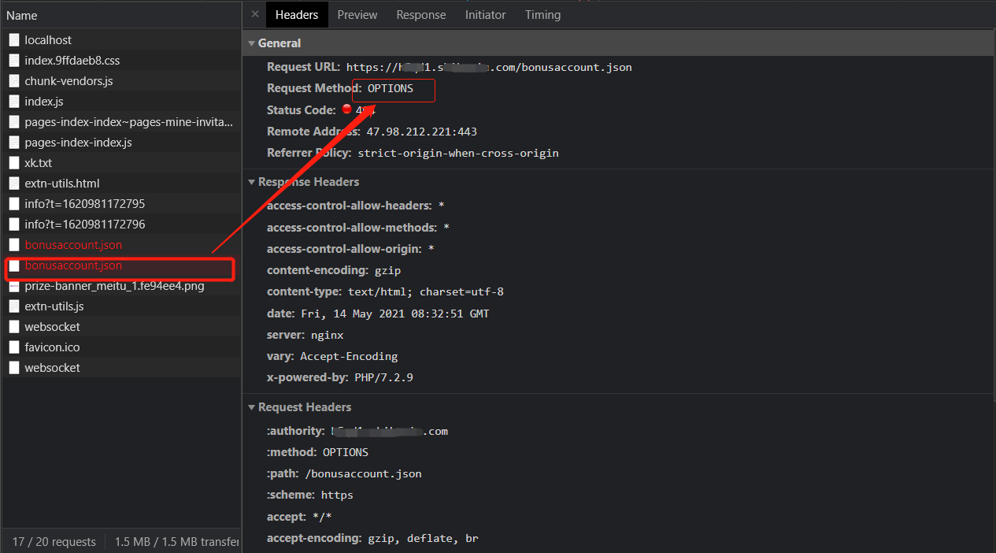Select the index.js request
The height and width of the screenshot is (553, 996).
click(x=120, y=102)
